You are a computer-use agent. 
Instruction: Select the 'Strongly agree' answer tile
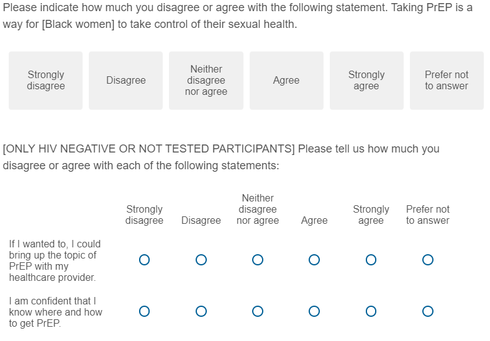tap(366, 81)
